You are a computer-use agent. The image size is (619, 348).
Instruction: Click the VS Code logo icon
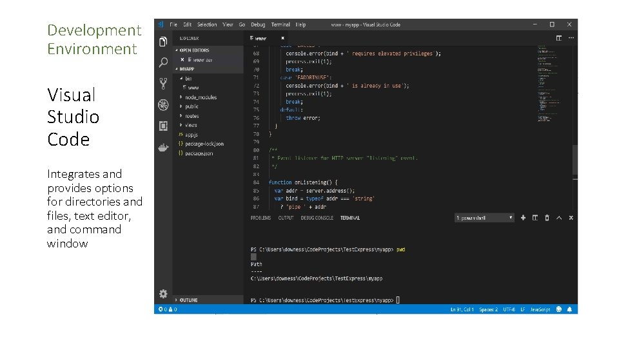pyautogui.click(x=161, y=24)
